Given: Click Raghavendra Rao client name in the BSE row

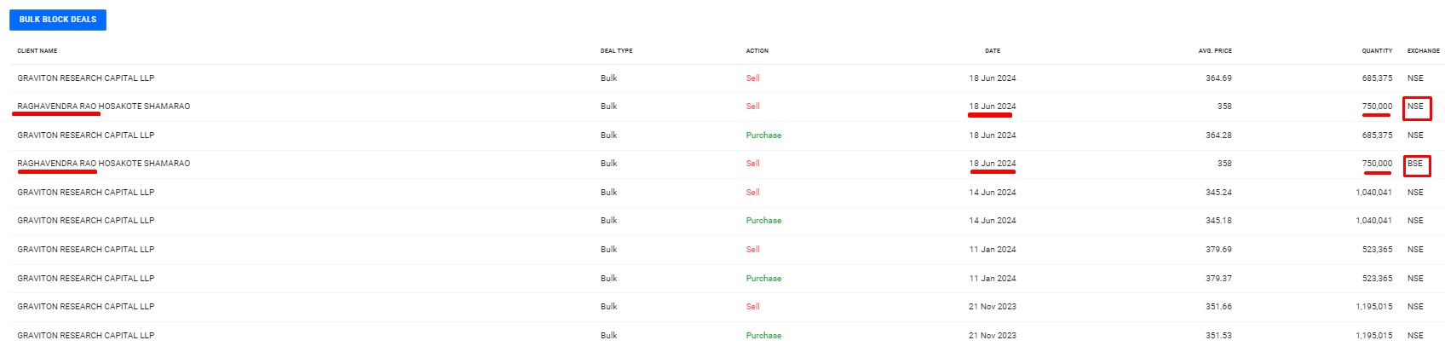Looking at the screenshot, I should [103, 164].
